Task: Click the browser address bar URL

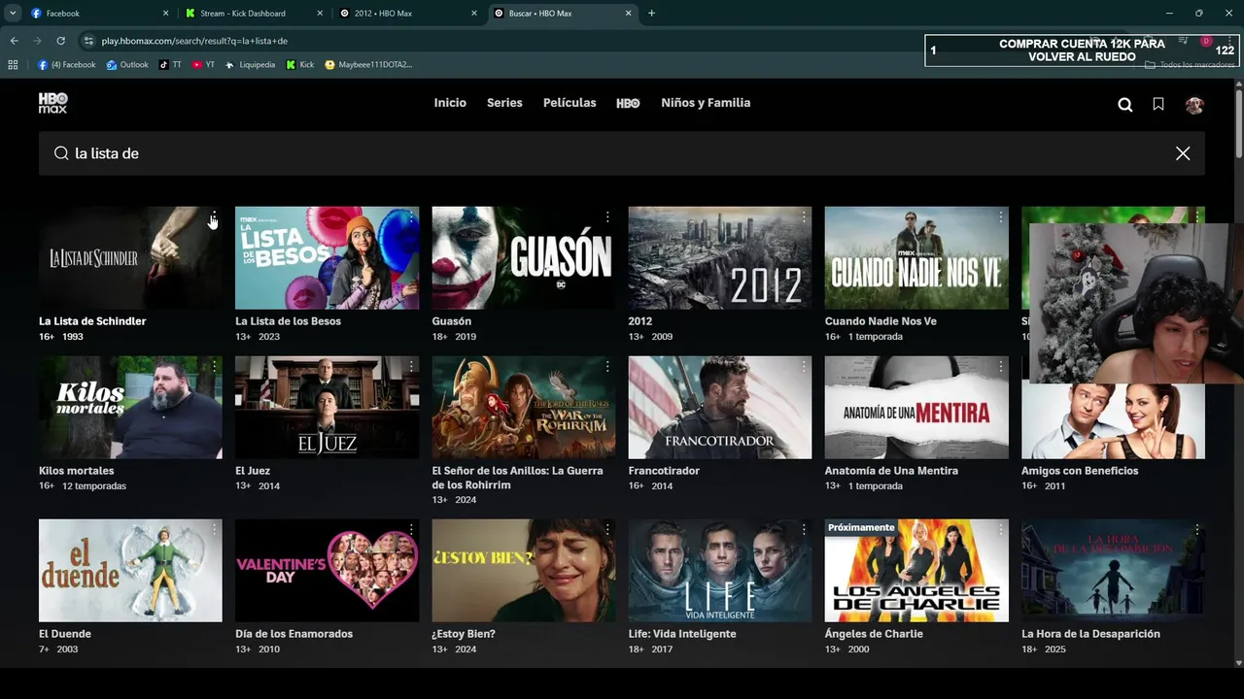Action: click(x=194, y=41)
